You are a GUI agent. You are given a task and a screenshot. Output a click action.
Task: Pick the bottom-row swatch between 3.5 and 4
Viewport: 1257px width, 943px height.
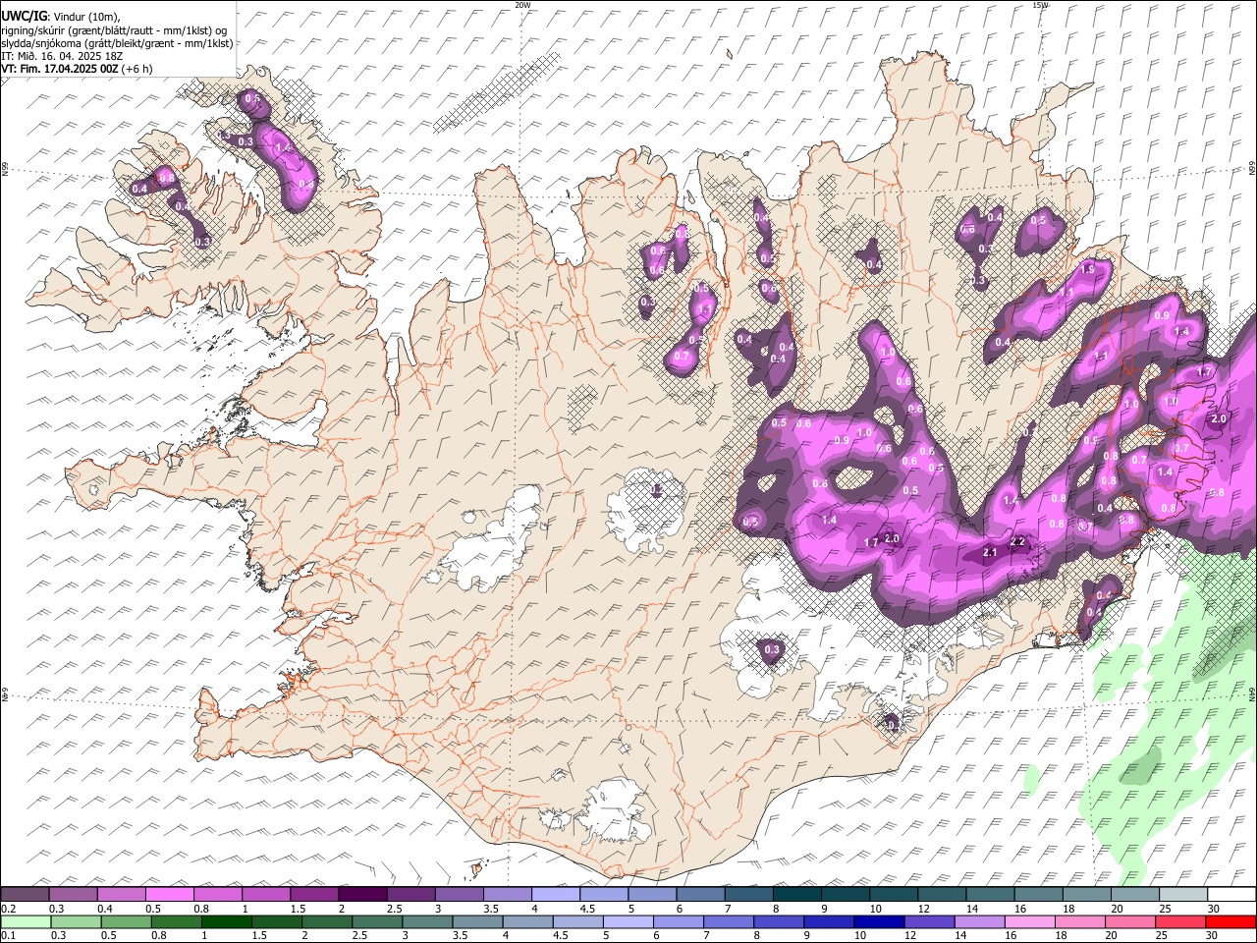(476, 921)
